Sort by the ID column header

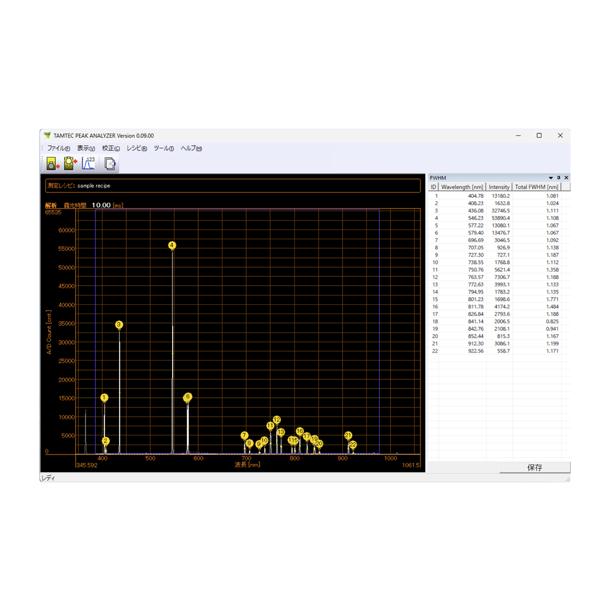point(433,187)
